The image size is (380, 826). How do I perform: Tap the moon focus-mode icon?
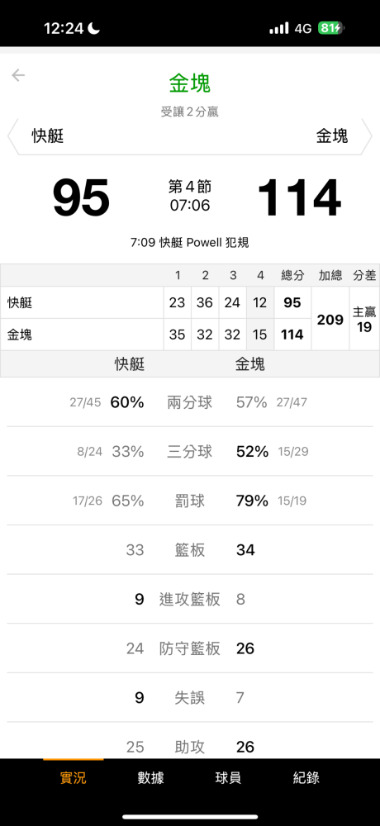pyautogui.click(x=94, y=28)
